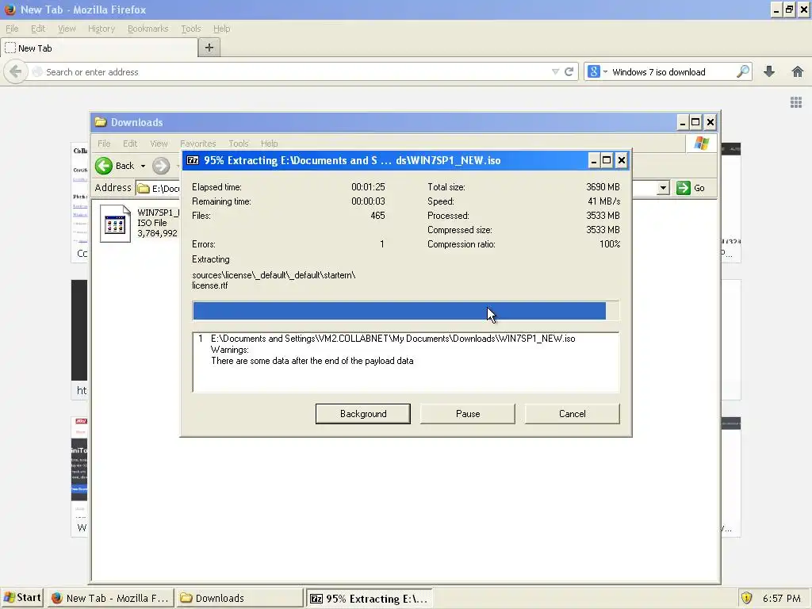
Task: Open a new Firefox tab with plus button
Action: [x=209, y=48]
